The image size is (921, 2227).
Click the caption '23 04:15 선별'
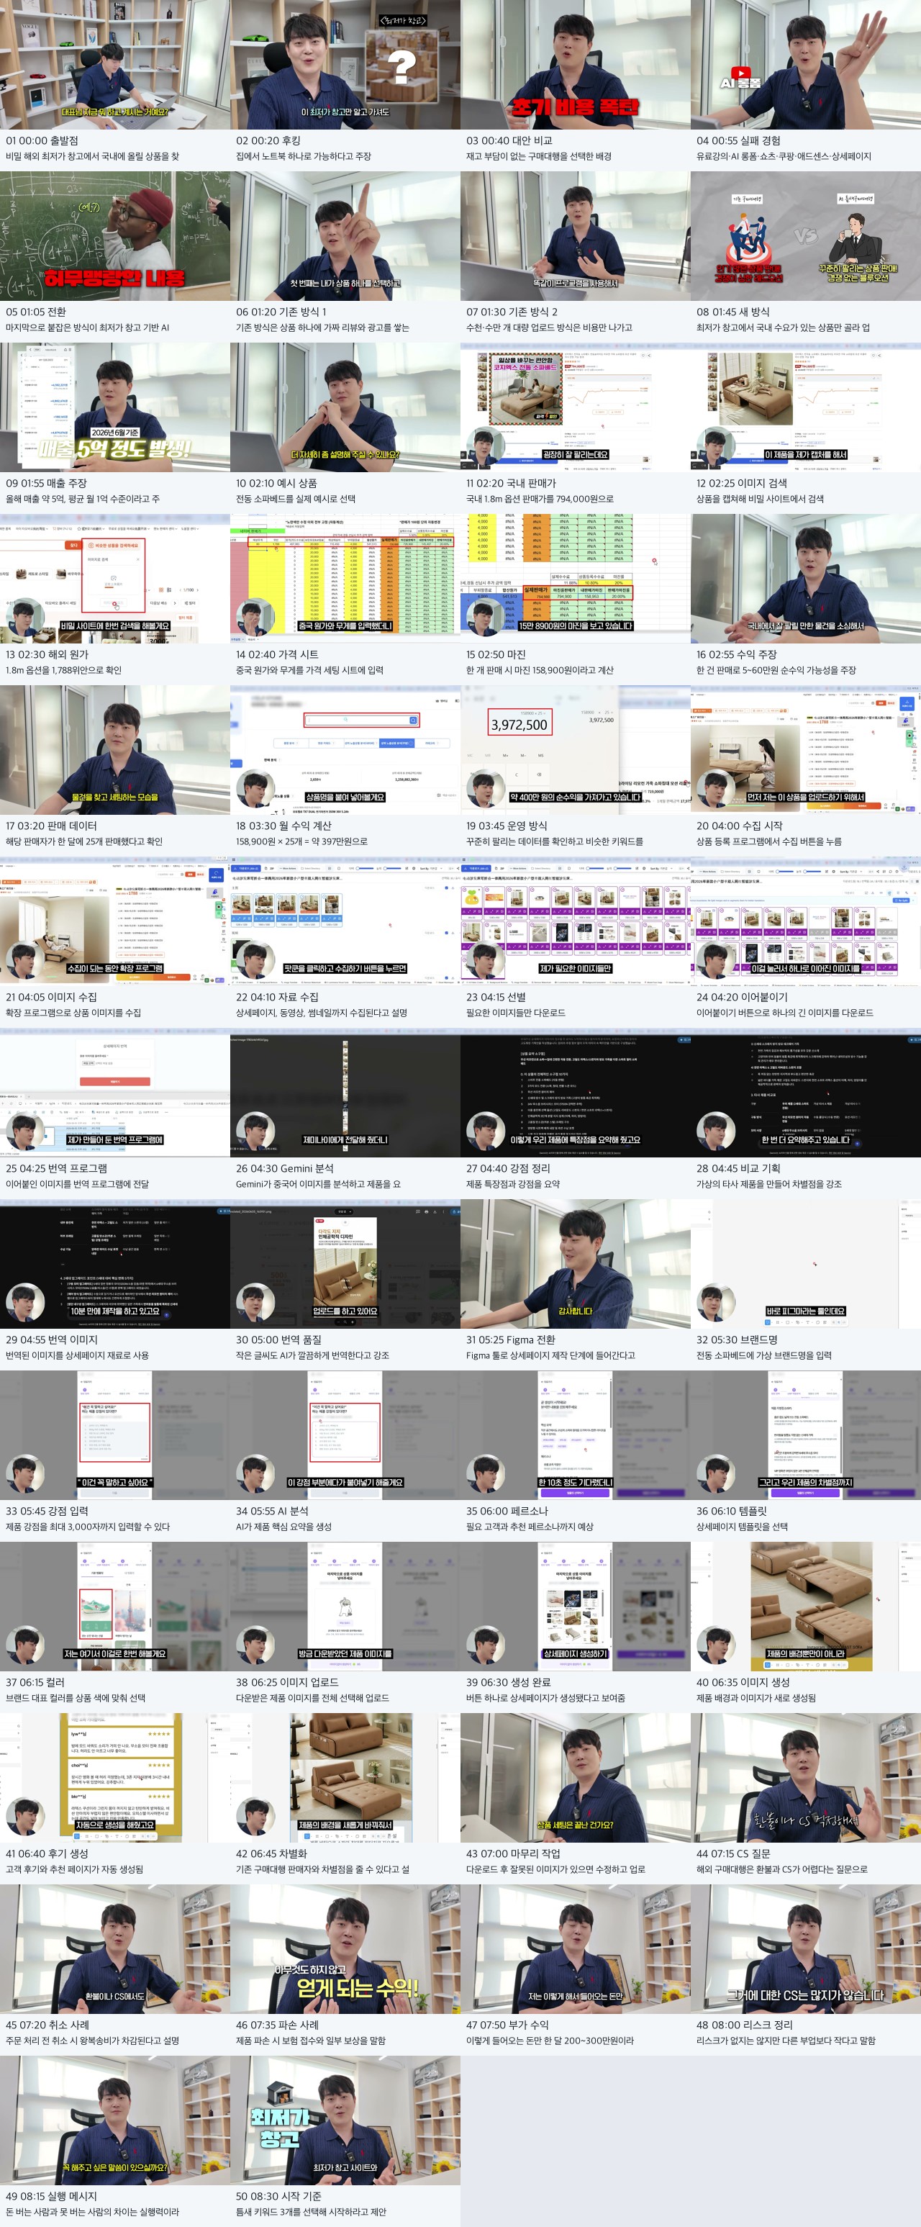point(496,997)
